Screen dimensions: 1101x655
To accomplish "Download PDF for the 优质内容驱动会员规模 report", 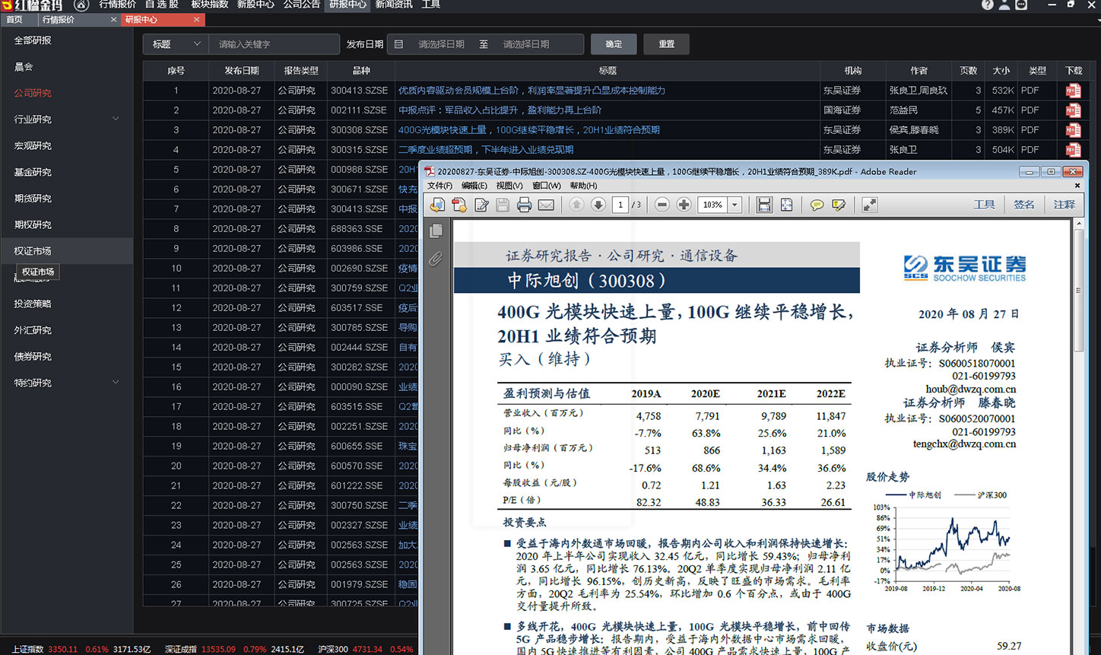I will pos(1073,91).
